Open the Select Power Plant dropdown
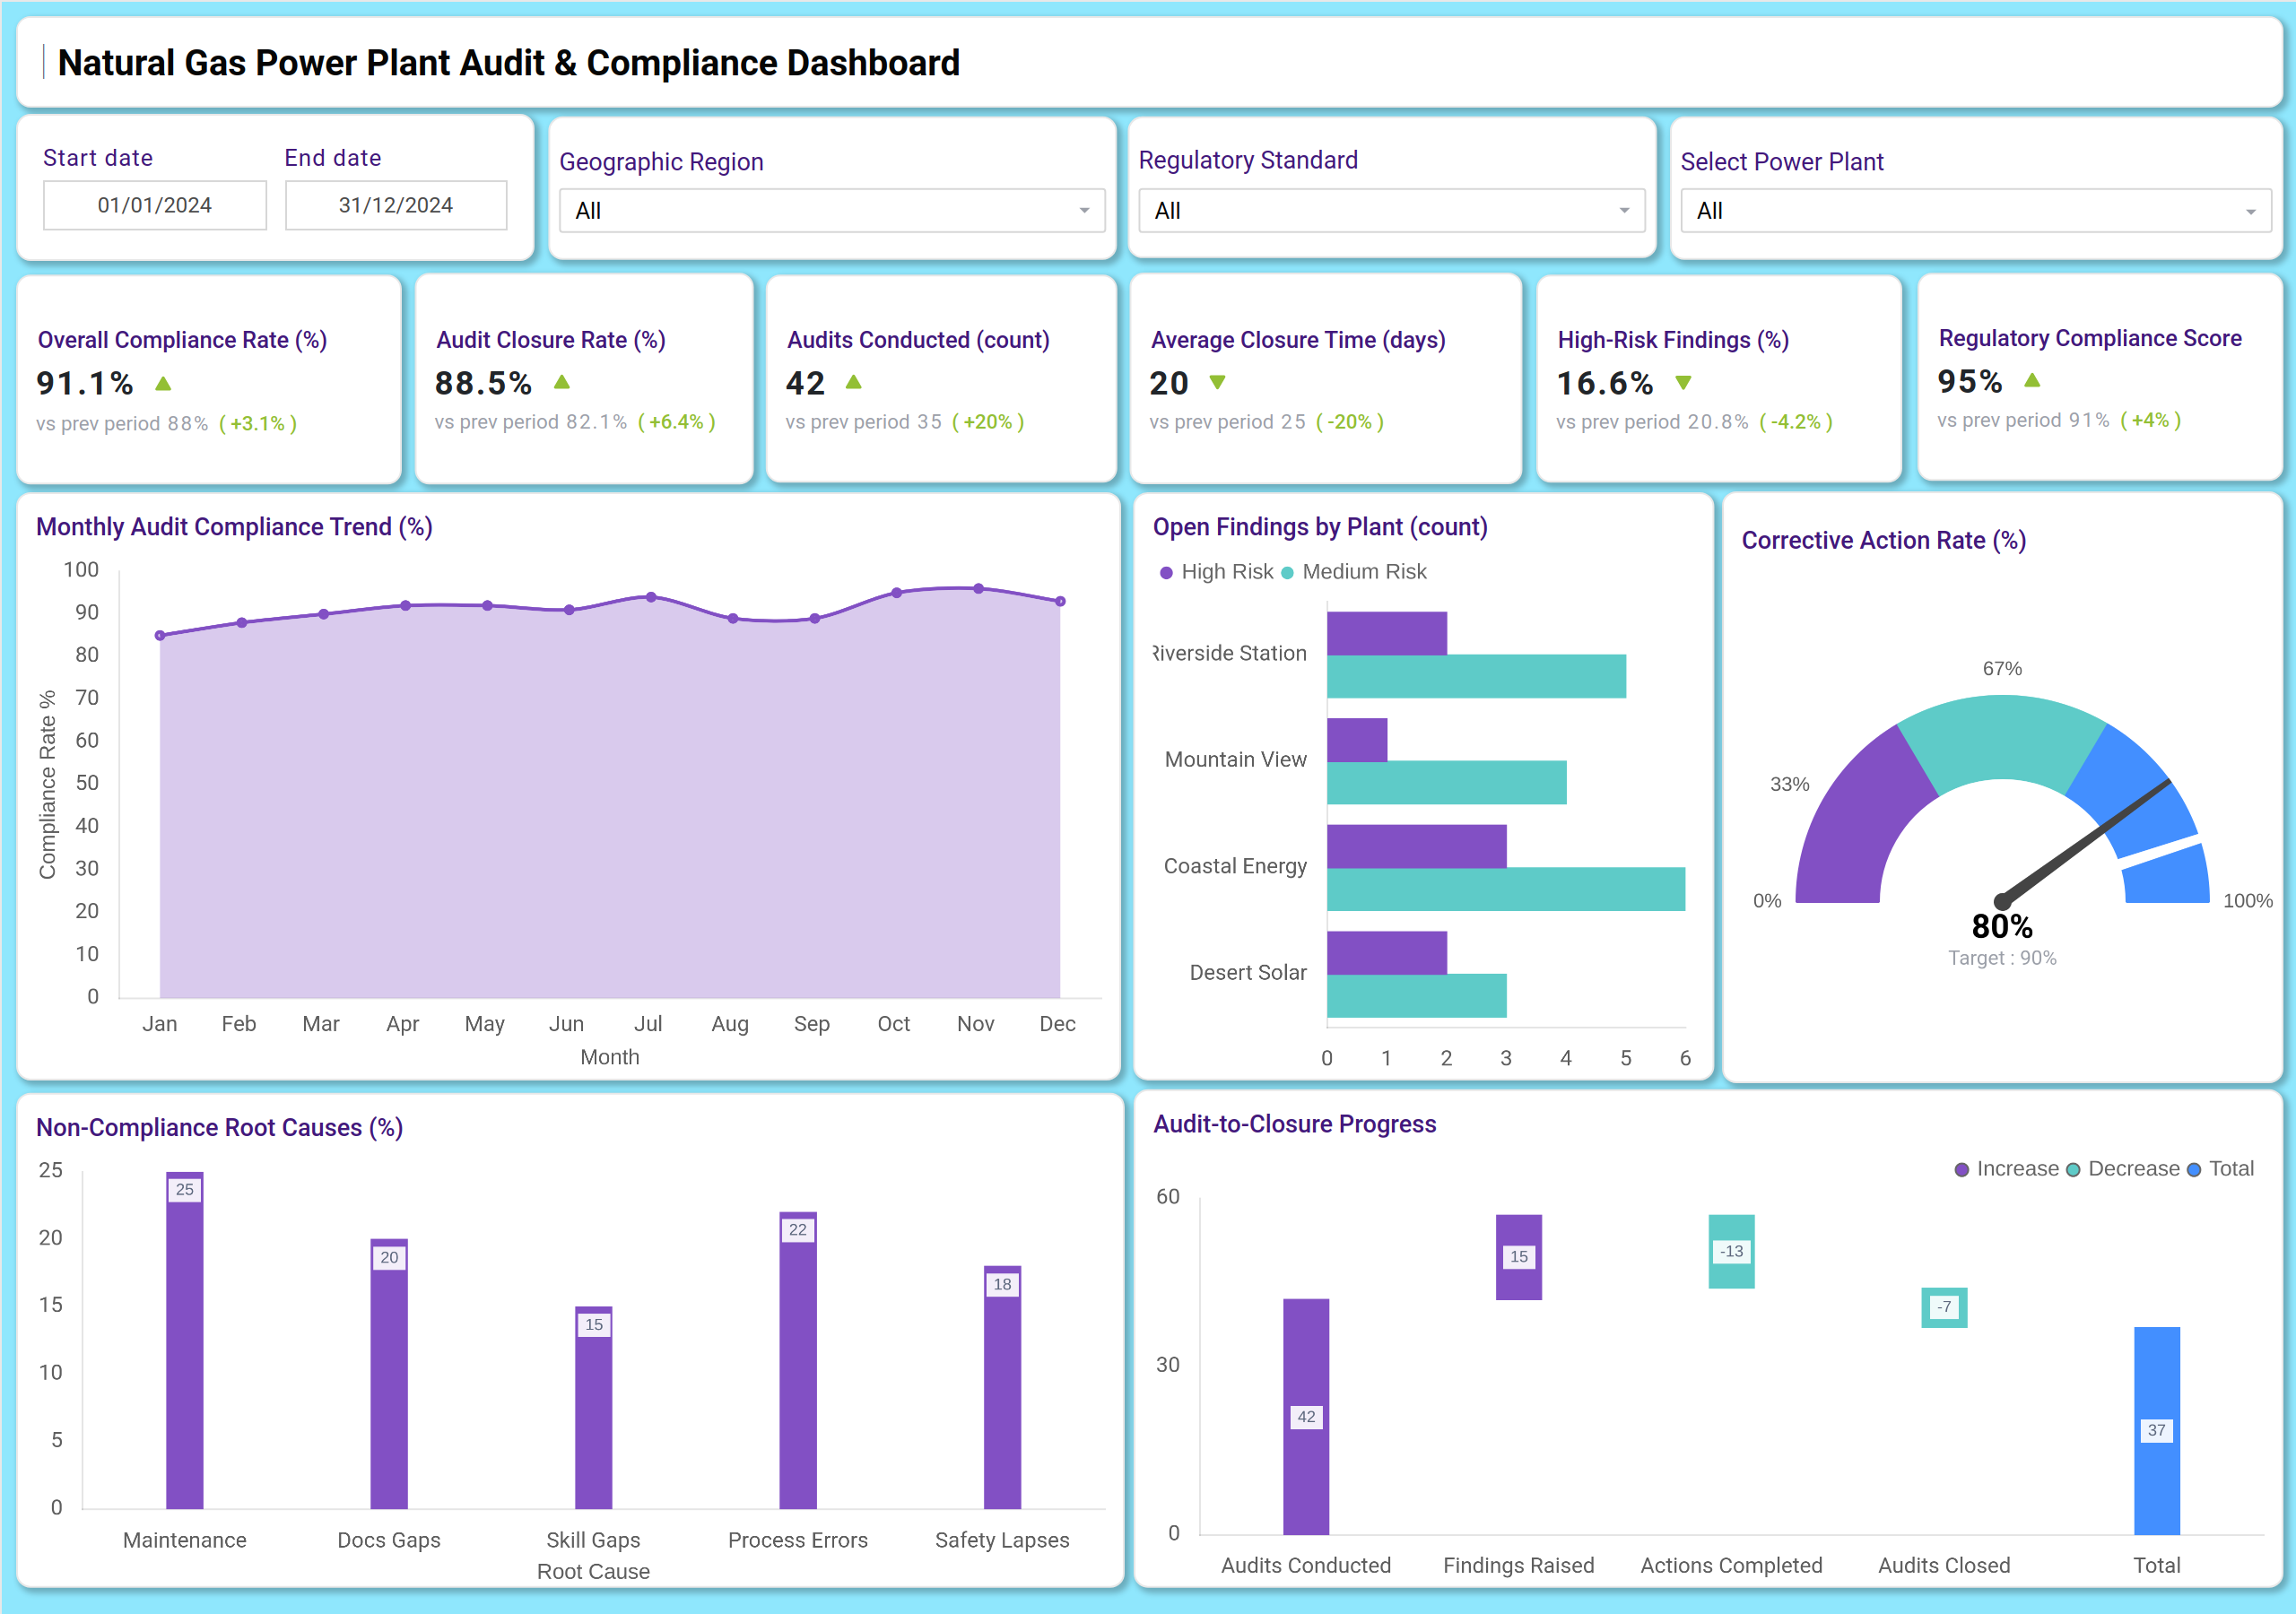The height and width of the screenshot is (1614, 2296). click(x=1975, y=211)
